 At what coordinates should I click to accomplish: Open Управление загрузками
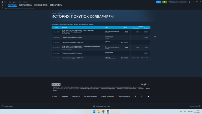click(x=101, y=106)
